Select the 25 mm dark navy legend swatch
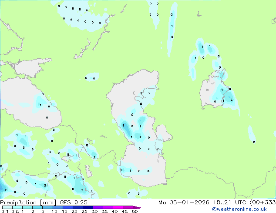 (x=88, y=207)
